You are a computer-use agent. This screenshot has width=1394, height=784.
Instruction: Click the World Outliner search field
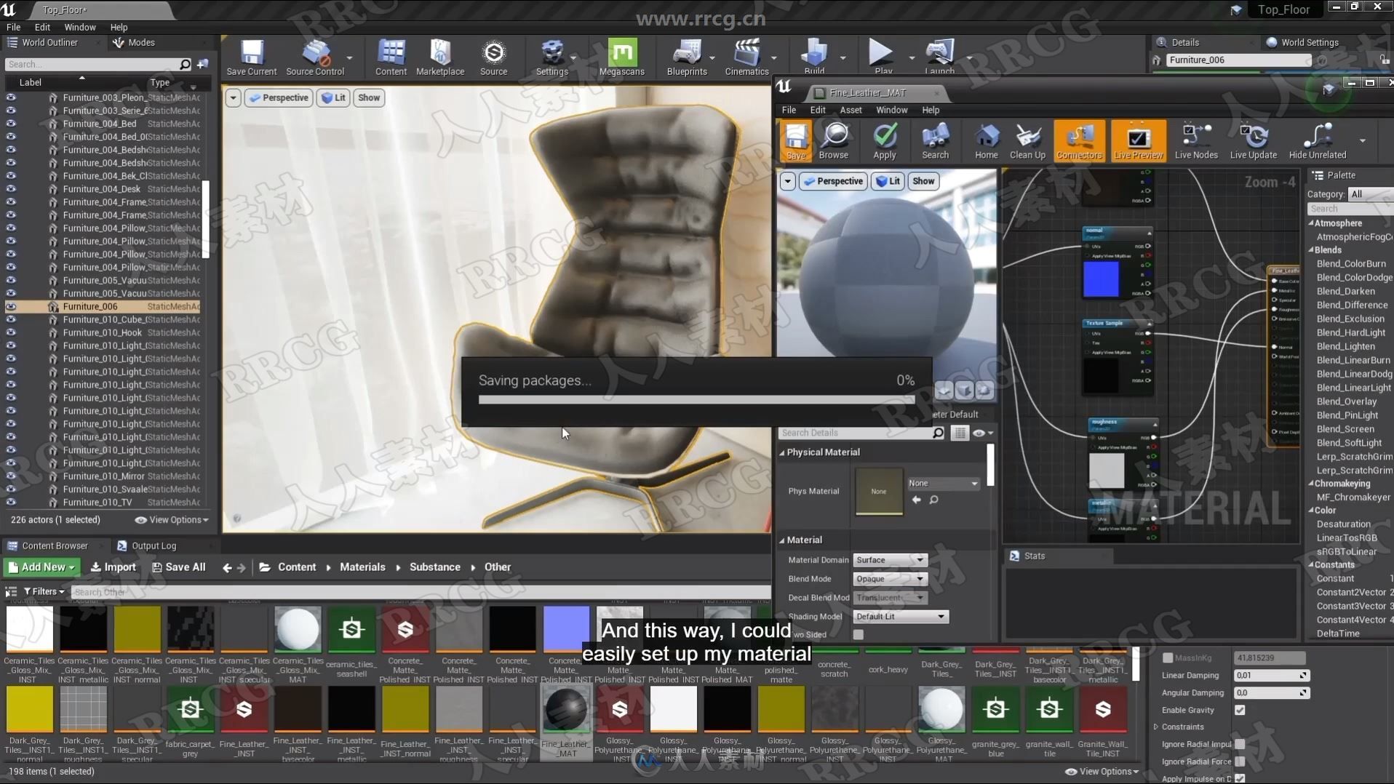click(98, 65)
